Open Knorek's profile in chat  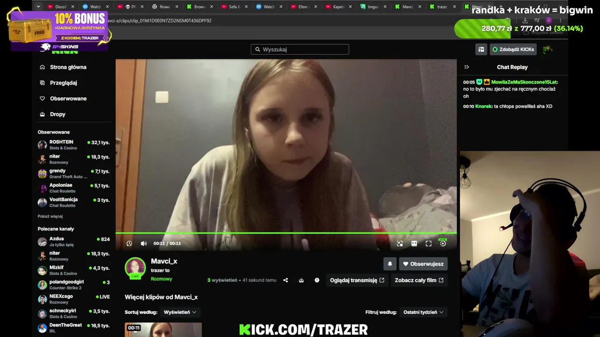coord(483,106)
